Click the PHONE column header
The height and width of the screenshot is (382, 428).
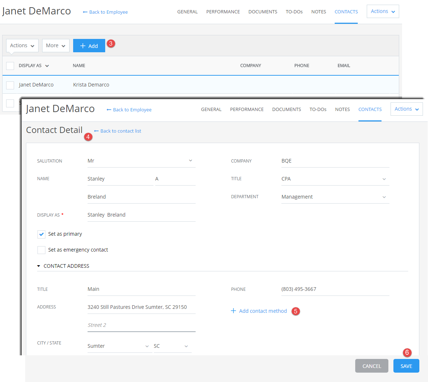click(302, 66)
